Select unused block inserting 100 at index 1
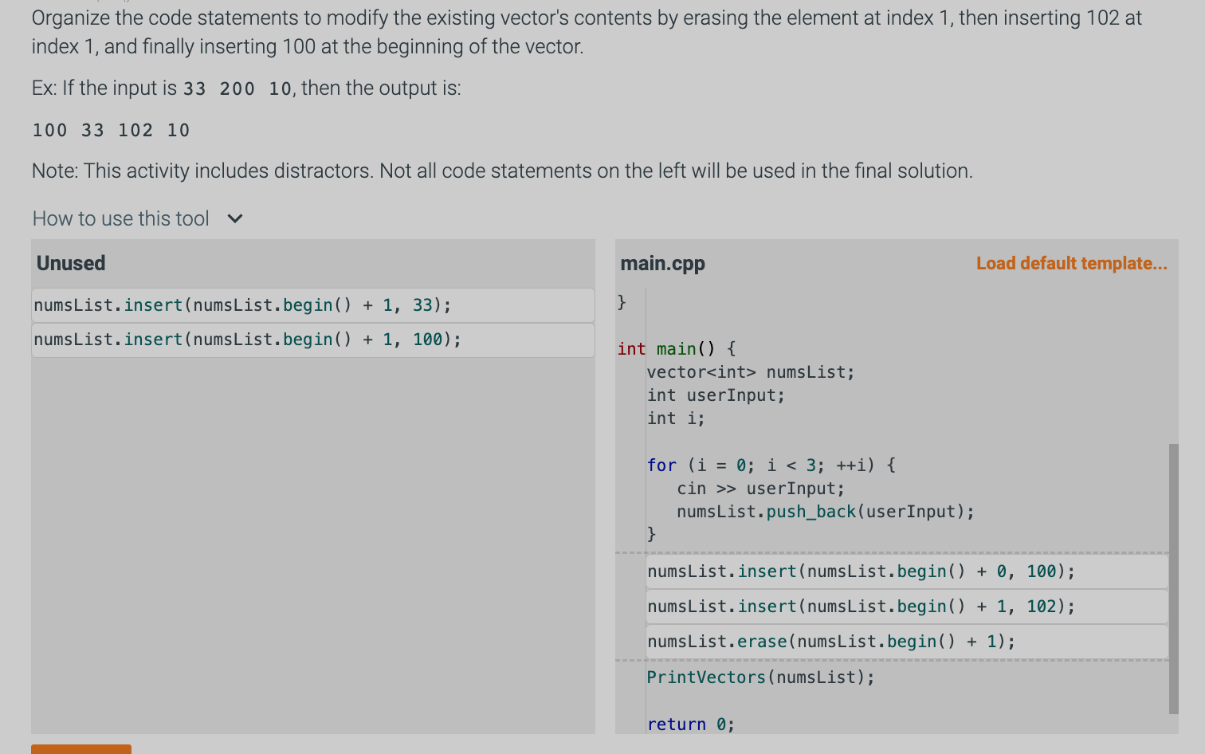The image size is (1205, 754). [313, 340]
